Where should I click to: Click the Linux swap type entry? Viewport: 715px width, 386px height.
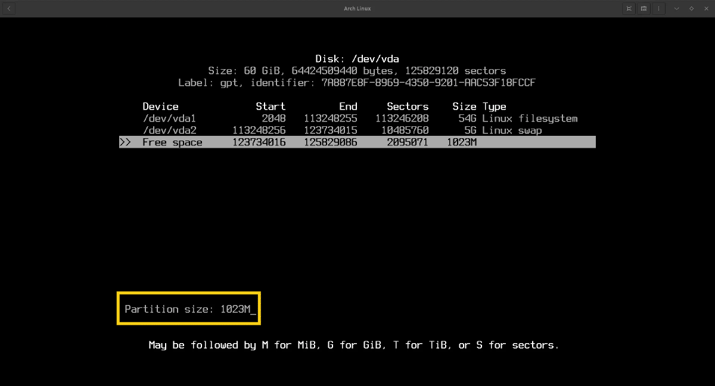512,130
